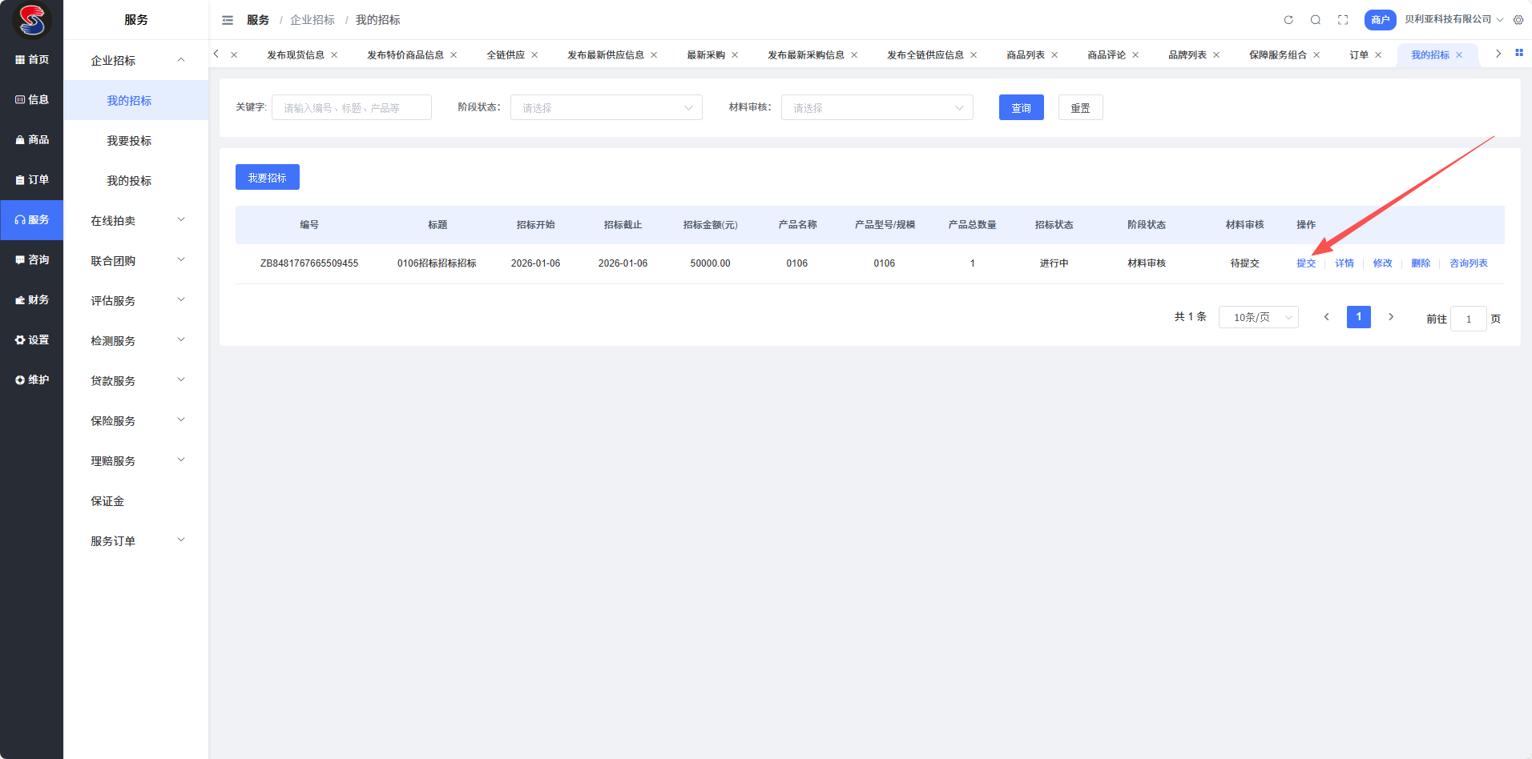Click the refresh icon in top bar
Image resolution: width=1532 pixels, height=759 pixels.
pos(1288,20)
